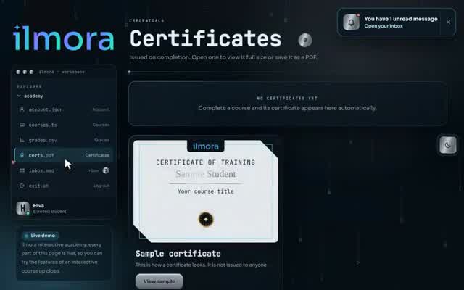Open the notification bell icon
This screenshot has height=290, width=464.
(351, 22)
